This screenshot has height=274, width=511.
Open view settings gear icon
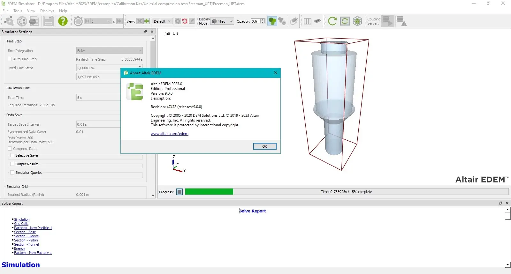tap(178, 21)
